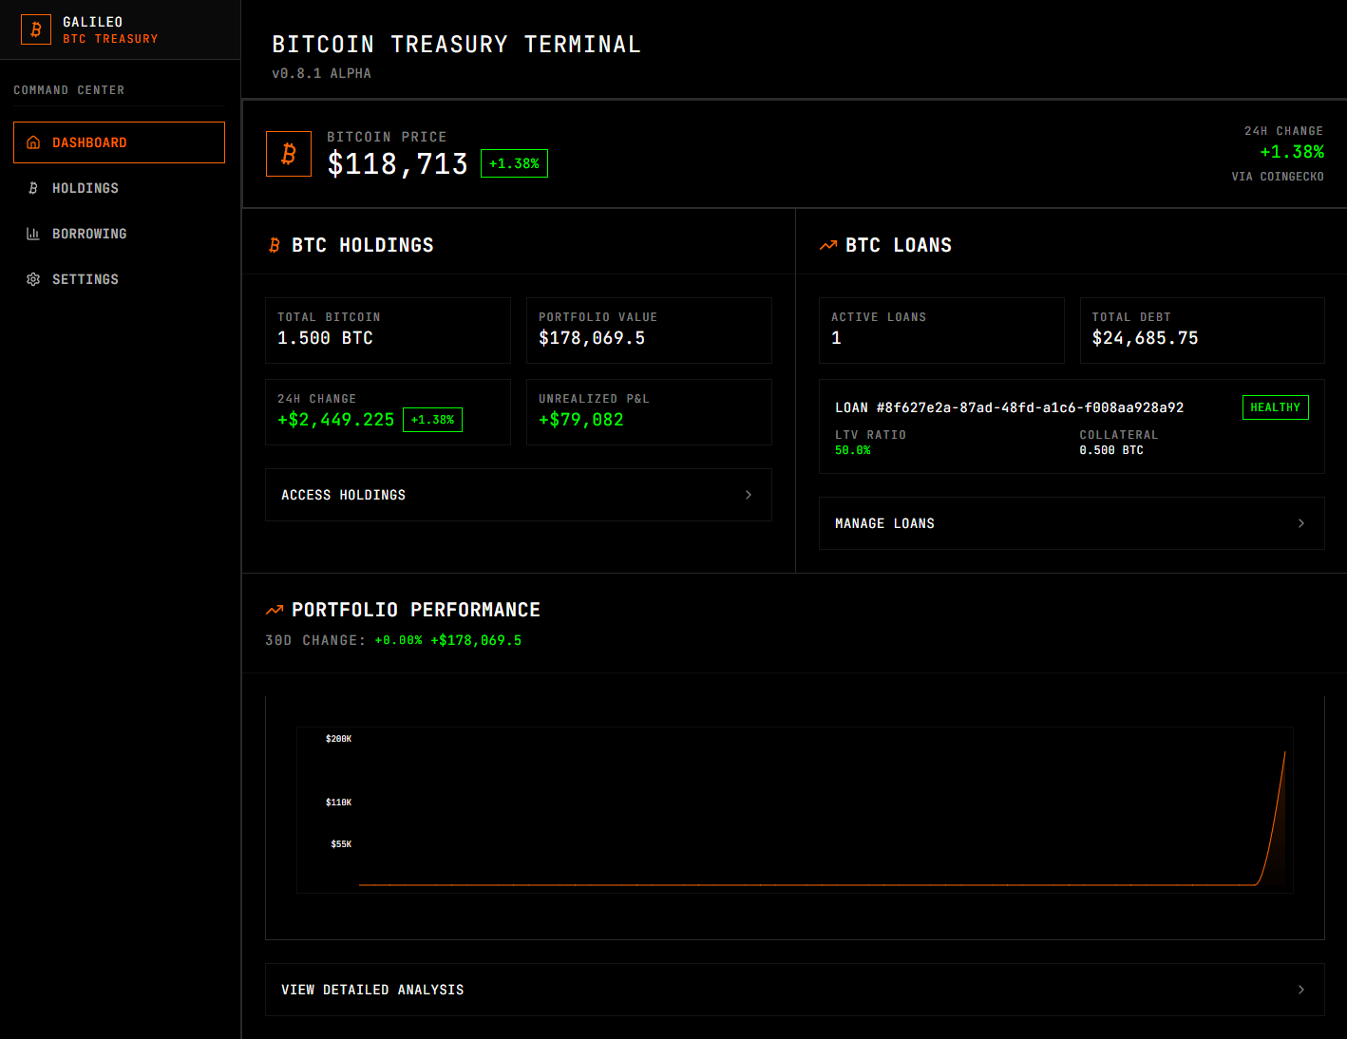Click the Holdings bitcoin icon in sidebar
The image size is (1347, 1039).
33,188
